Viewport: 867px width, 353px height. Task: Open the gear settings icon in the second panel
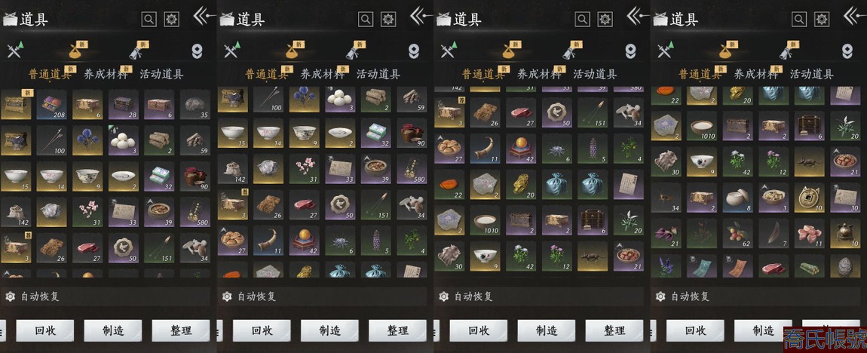point(389,20)
